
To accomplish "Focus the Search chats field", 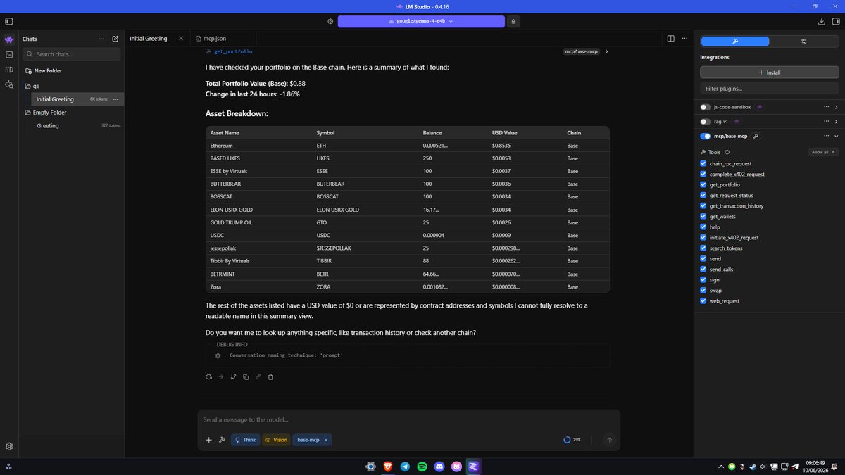I will (71, 54).
